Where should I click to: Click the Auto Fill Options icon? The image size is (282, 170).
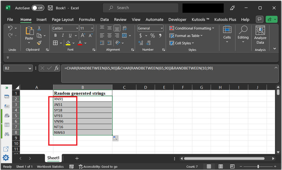[x=116, y=138]
